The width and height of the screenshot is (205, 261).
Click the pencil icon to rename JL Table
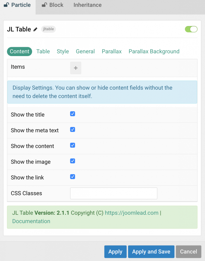point(35,29)
